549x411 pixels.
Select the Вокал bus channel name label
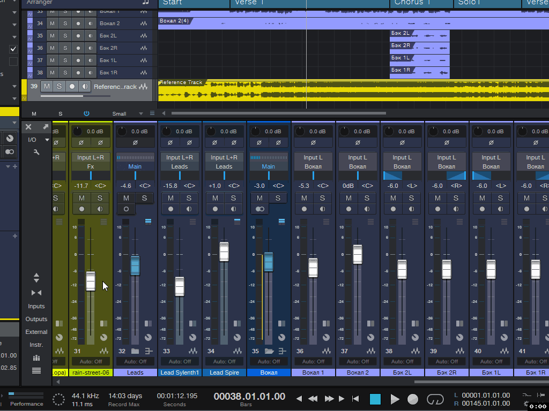pyautogui.click(x=269, y=372)
